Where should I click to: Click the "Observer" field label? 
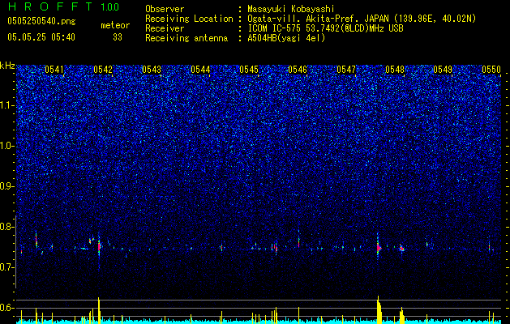(x=165, y=9)
